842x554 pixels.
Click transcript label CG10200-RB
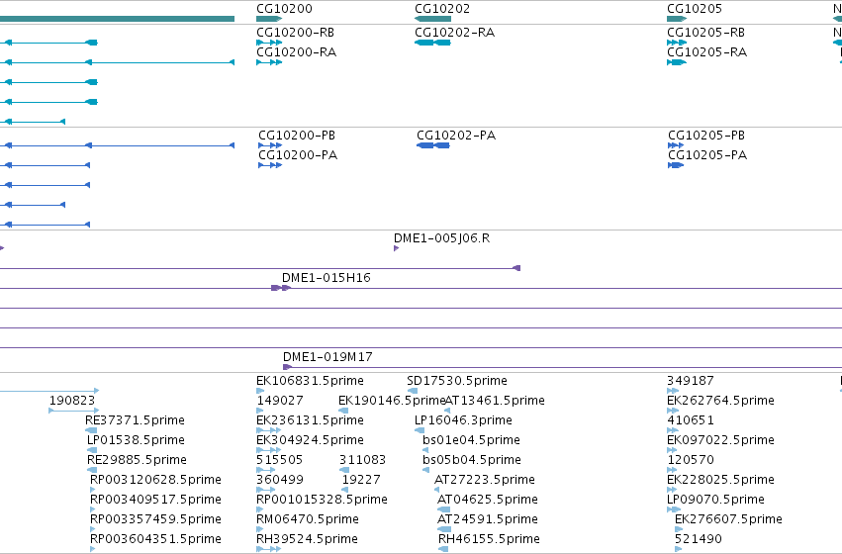pos(296,33)
